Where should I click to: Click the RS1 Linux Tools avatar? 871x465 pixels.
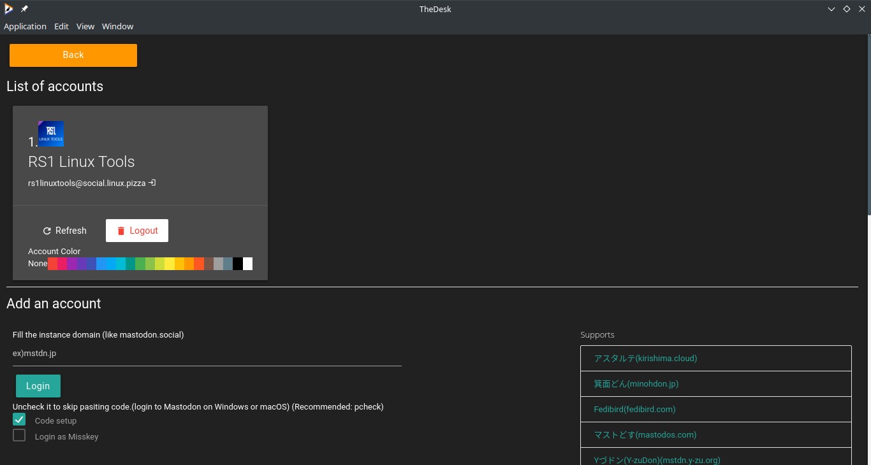pos(51,134)
